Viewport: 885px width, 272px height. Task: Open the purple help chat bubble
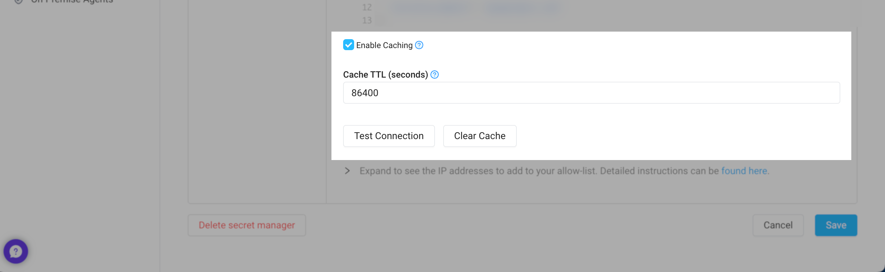coord(16,251)
